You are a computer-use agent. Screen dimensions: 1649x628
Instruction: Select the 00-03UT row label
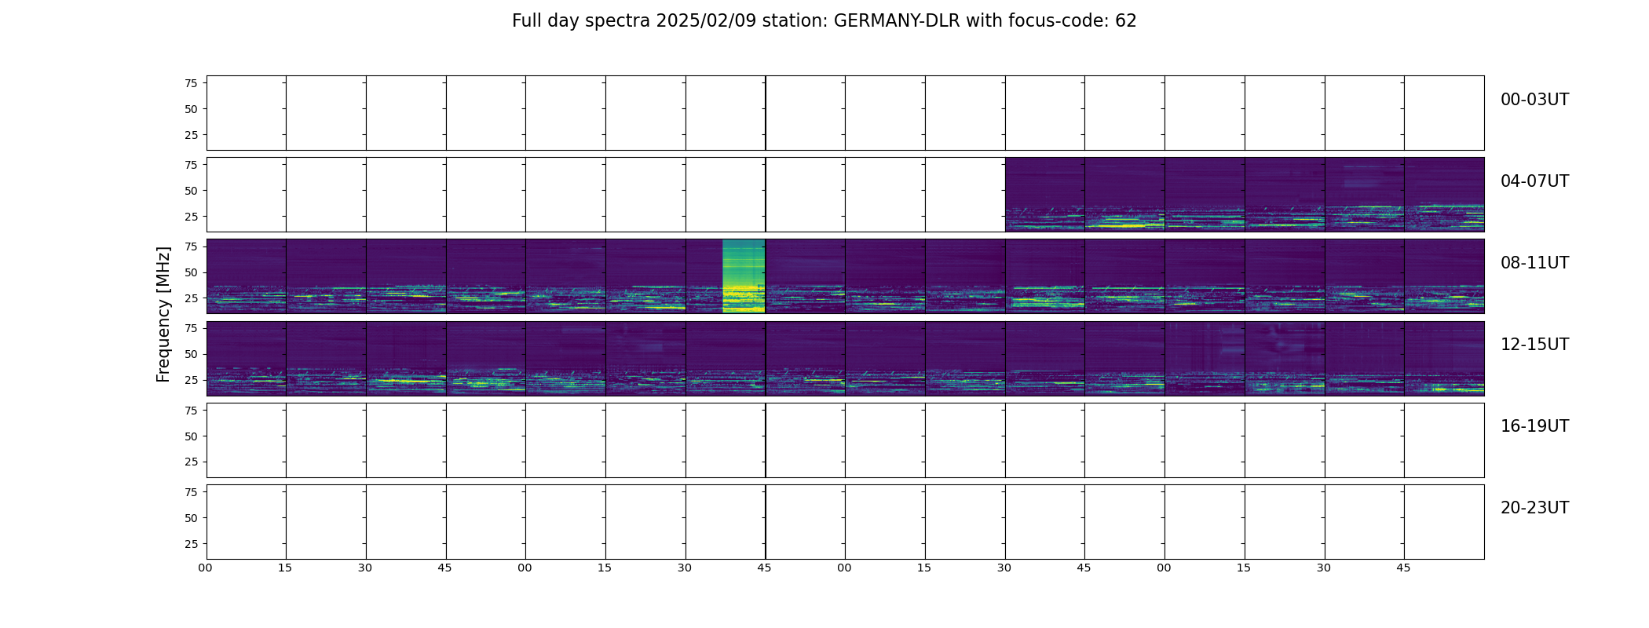(x=1534, y=100)
